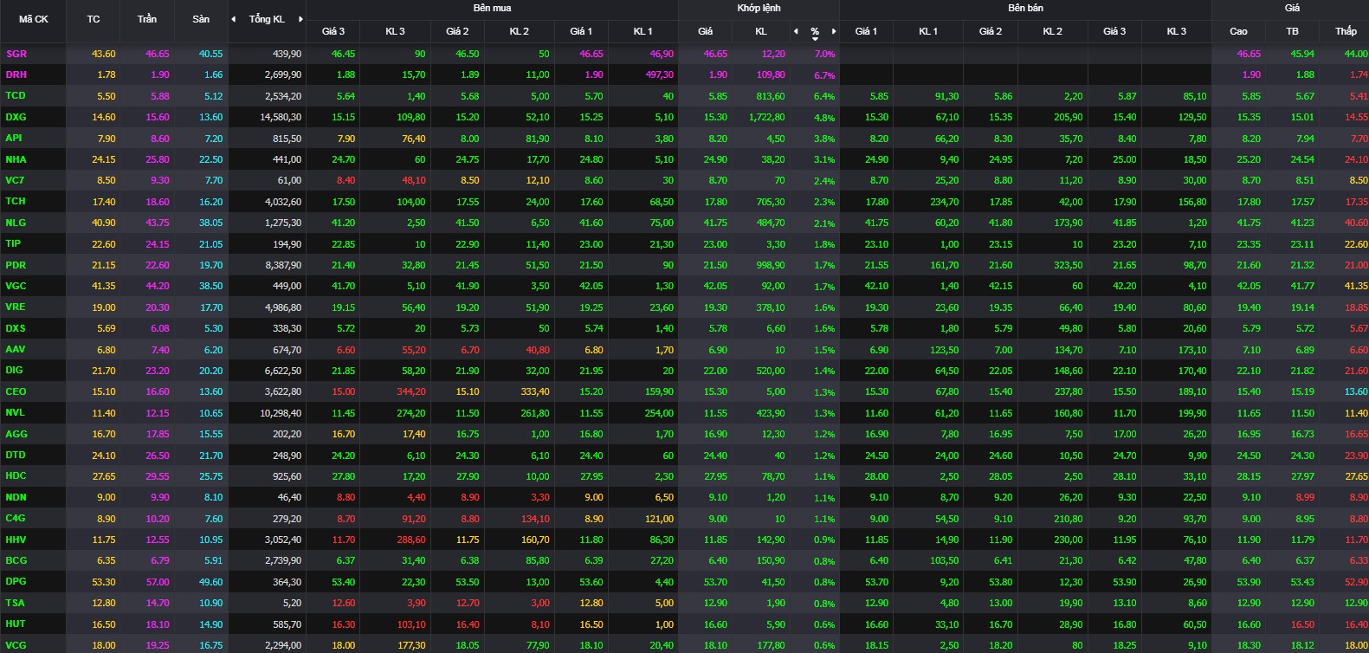Open stock symbol C4G
The width and height of the screenshot is (1369, 653).
[x=16, y=518]
